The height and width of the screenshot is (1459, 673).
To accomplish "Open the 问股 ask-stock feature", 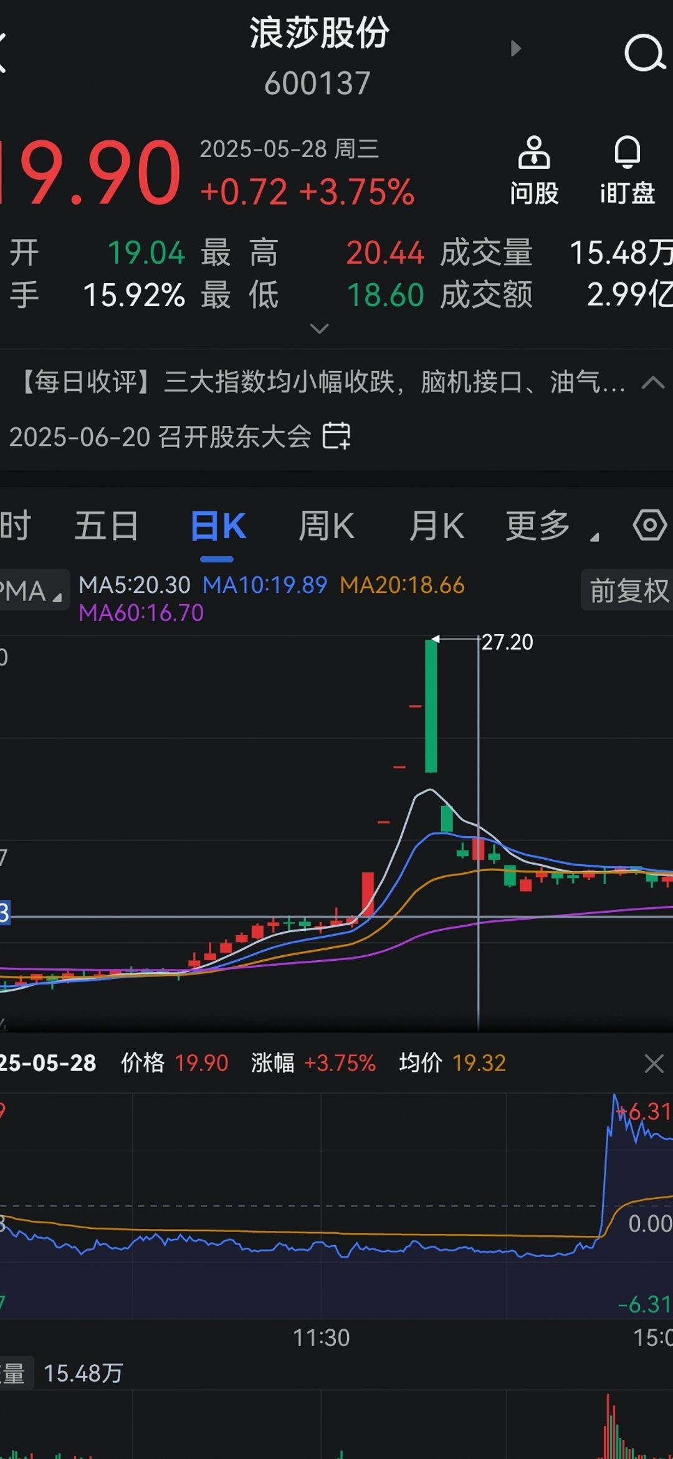I will [x=534, y=171].
